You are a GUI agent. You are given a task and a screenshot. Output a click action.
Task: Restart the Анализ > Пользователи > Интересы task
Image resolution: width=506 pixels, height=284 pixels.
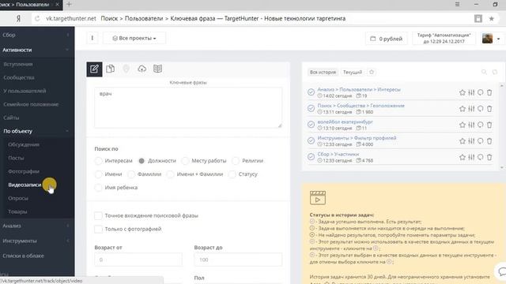(481, 93)
